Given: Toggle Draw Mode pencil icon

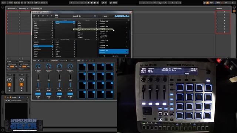Looking at the screenshot, I should pos(204,3).
